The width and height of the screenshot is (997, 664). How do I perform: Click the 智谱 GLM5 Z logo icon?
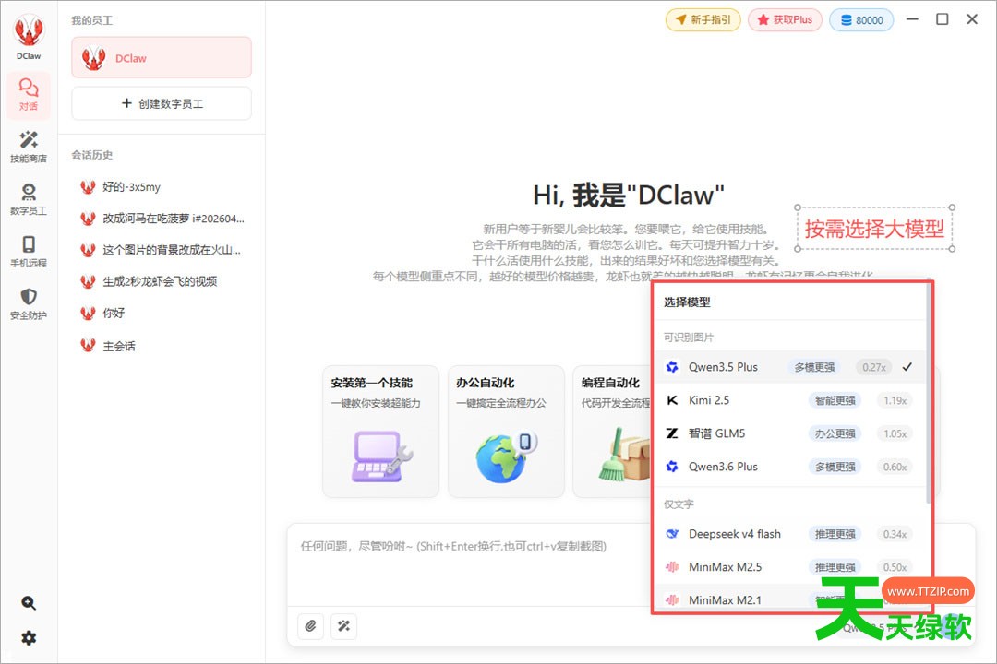click(x=672, y=433)
